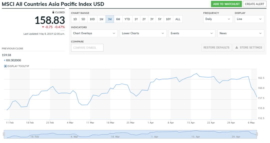270x143 pixels.
Task: Click the blue dot beside XX:302000
Action: 4,60
